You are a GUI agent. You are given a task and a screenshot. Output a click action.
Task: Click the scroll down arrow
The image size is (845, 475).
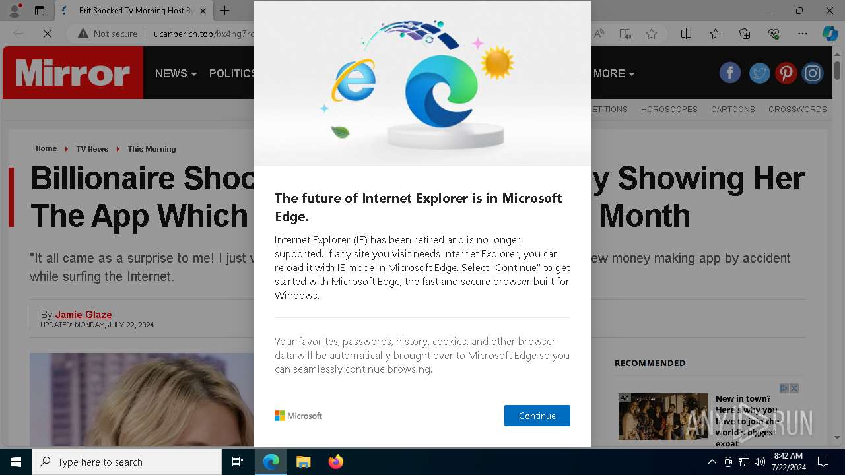point(837,437)
